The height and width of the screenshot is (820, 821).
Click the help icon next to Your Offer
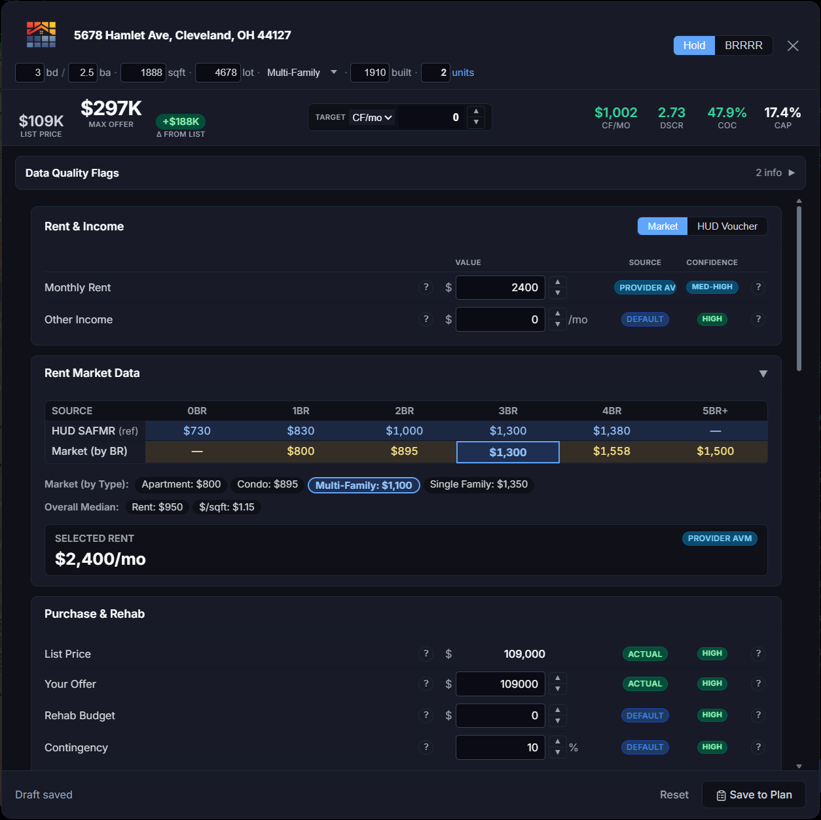(426, 683)
